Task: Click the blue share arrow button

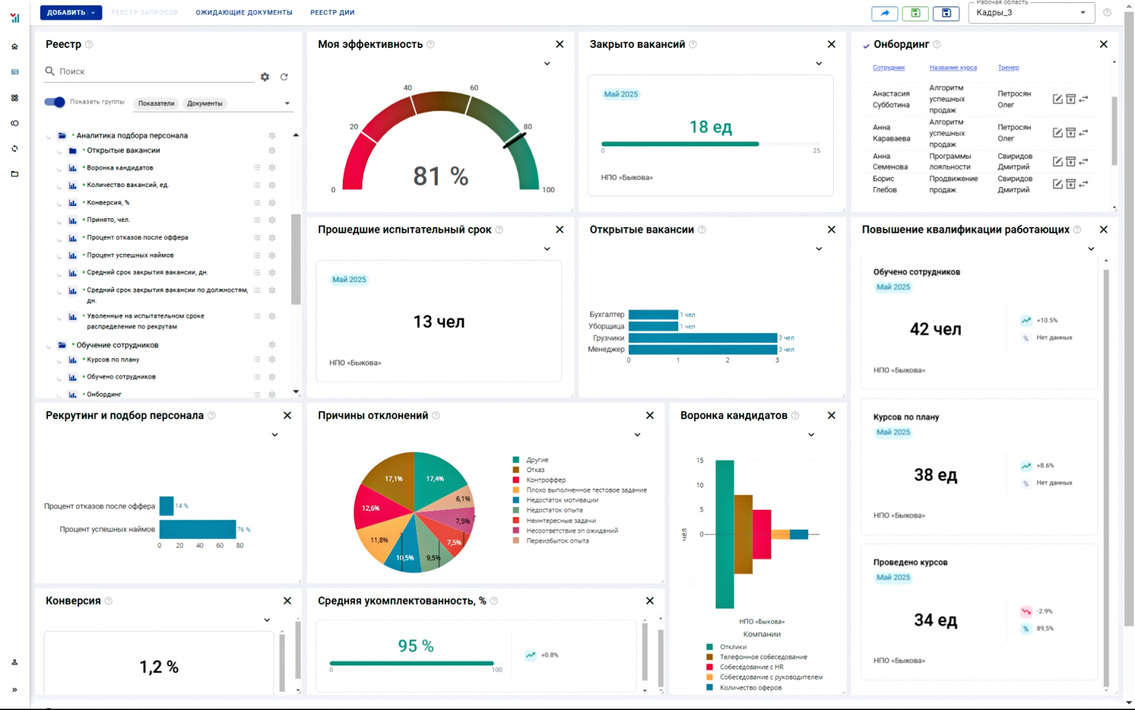Action: 885,13
